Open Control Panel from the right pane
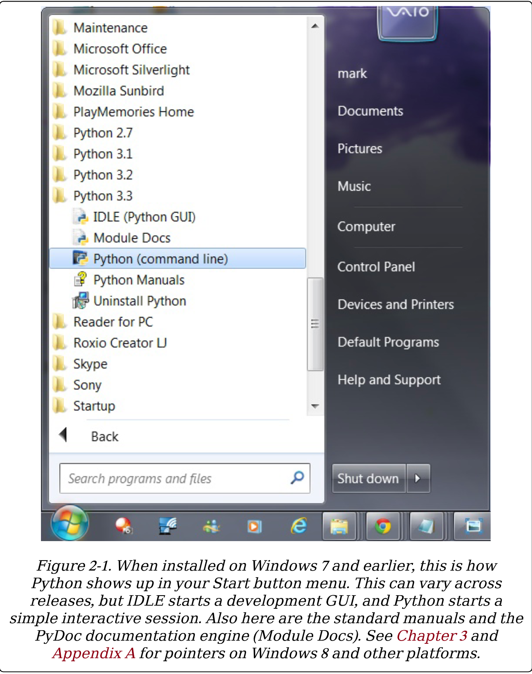Screen dimensions: 532x674 tap(376, 267)
